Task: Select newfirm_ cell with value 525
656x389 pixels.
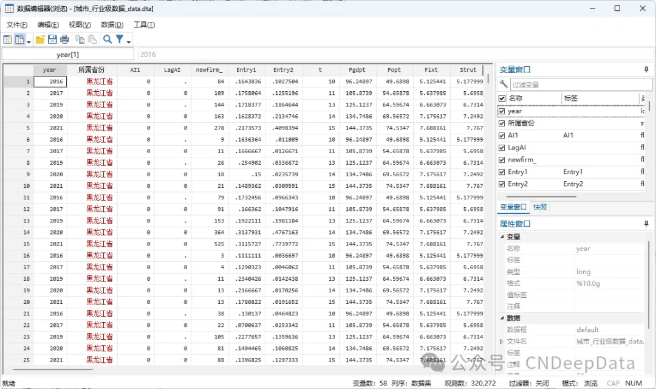Action: click(x=210, y=244)
